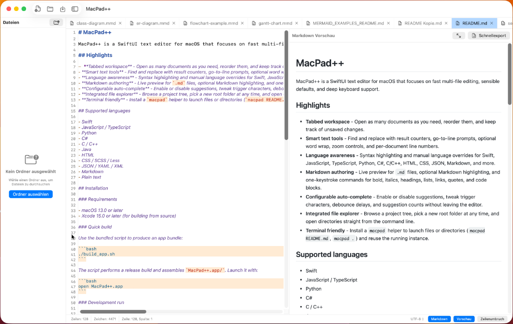The image size is (513, 324).
Task: Close the README Kopie.md tab
Action: [445, 22]
